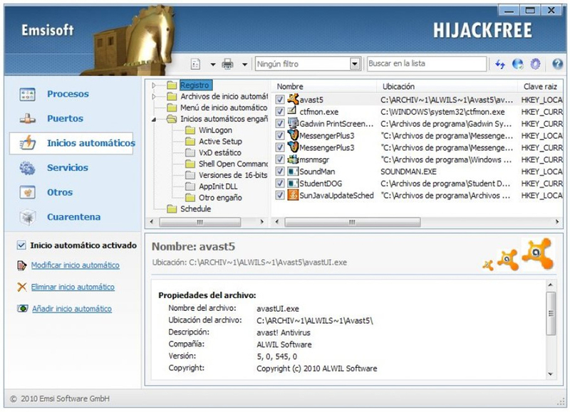Click the right scroll arrow of the autostart list
570x412 pixels.
pyautogui.click(x=557, y=222)
